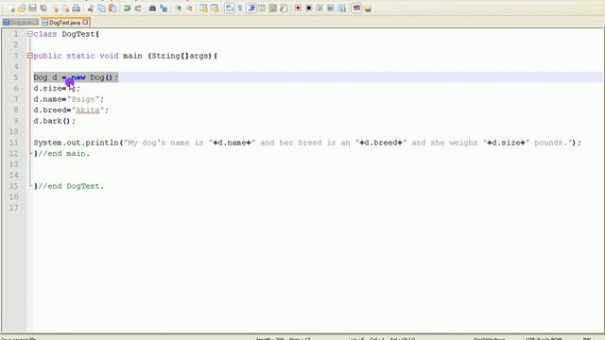
Task: Switch to the Dog.java tab
Action: [21, 23]
